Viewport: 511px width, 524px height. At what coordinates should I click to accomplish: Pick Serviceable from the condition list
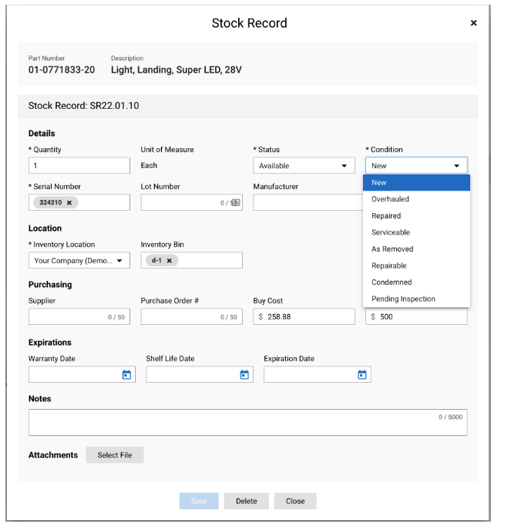coord(416,232)
